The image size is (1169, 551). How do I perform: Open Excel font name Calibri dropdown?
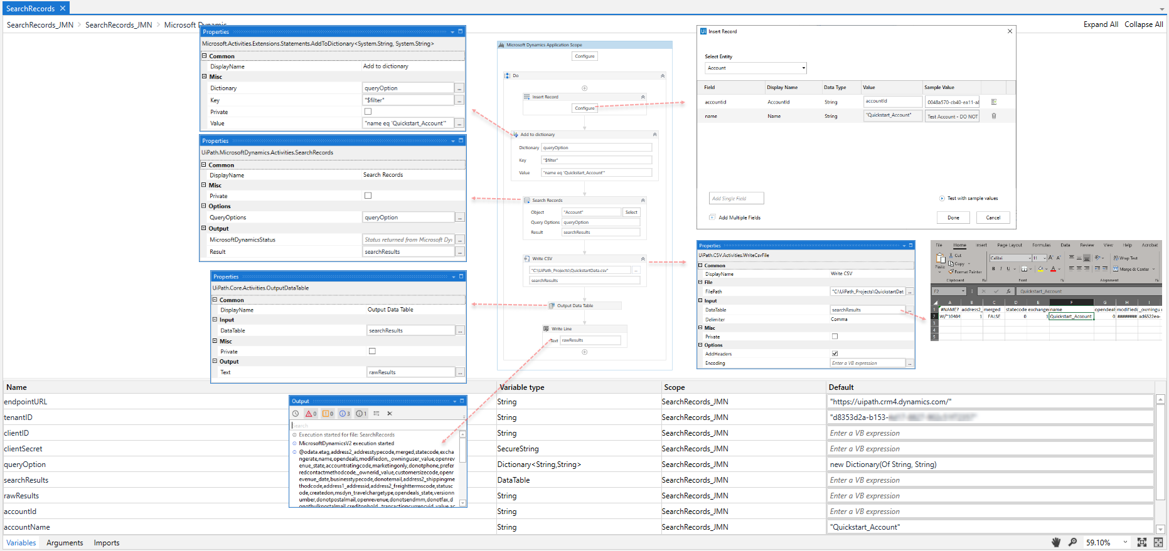(x=1030, y=258)
